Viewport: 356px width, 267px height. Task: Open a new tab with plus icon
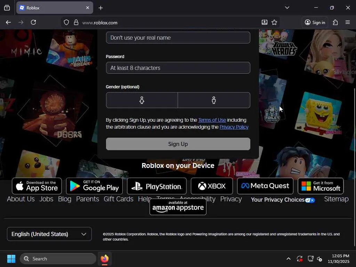100,8
